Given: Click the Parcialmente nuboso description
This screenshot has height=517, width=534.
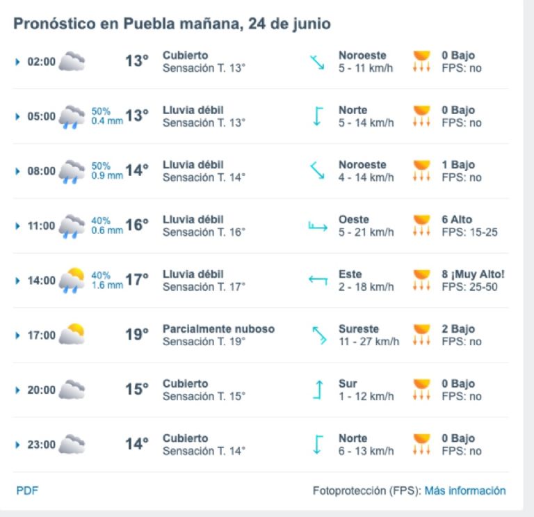Looking at the screenshot, I should (x=218, y=329).
